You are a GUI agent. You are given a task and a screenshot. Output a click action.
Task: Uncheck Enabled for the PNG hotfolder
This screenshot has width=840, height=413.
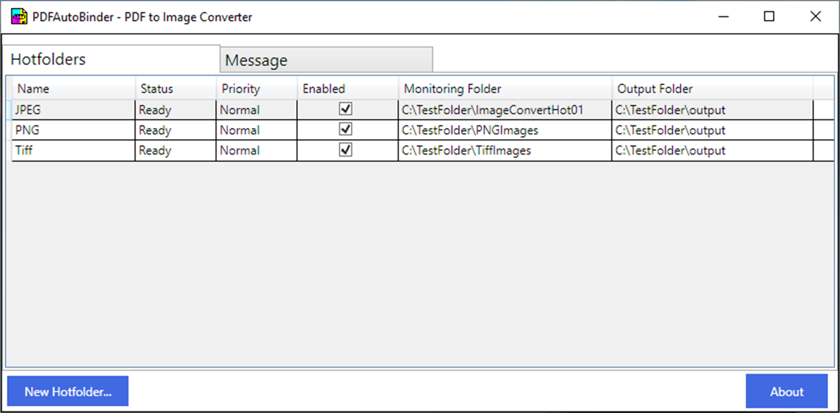[345, 130]
